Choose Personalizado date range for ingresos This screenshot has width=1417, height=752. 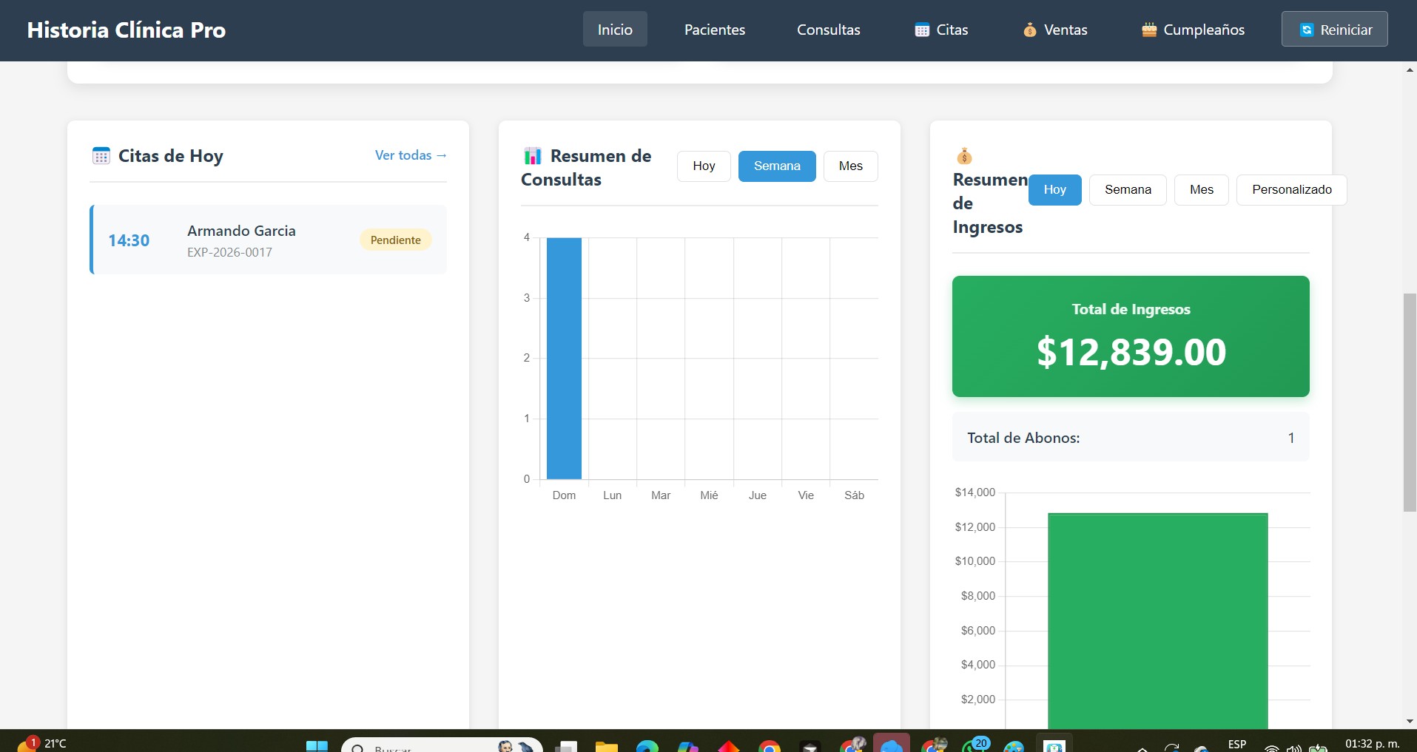click(1290, 189)
